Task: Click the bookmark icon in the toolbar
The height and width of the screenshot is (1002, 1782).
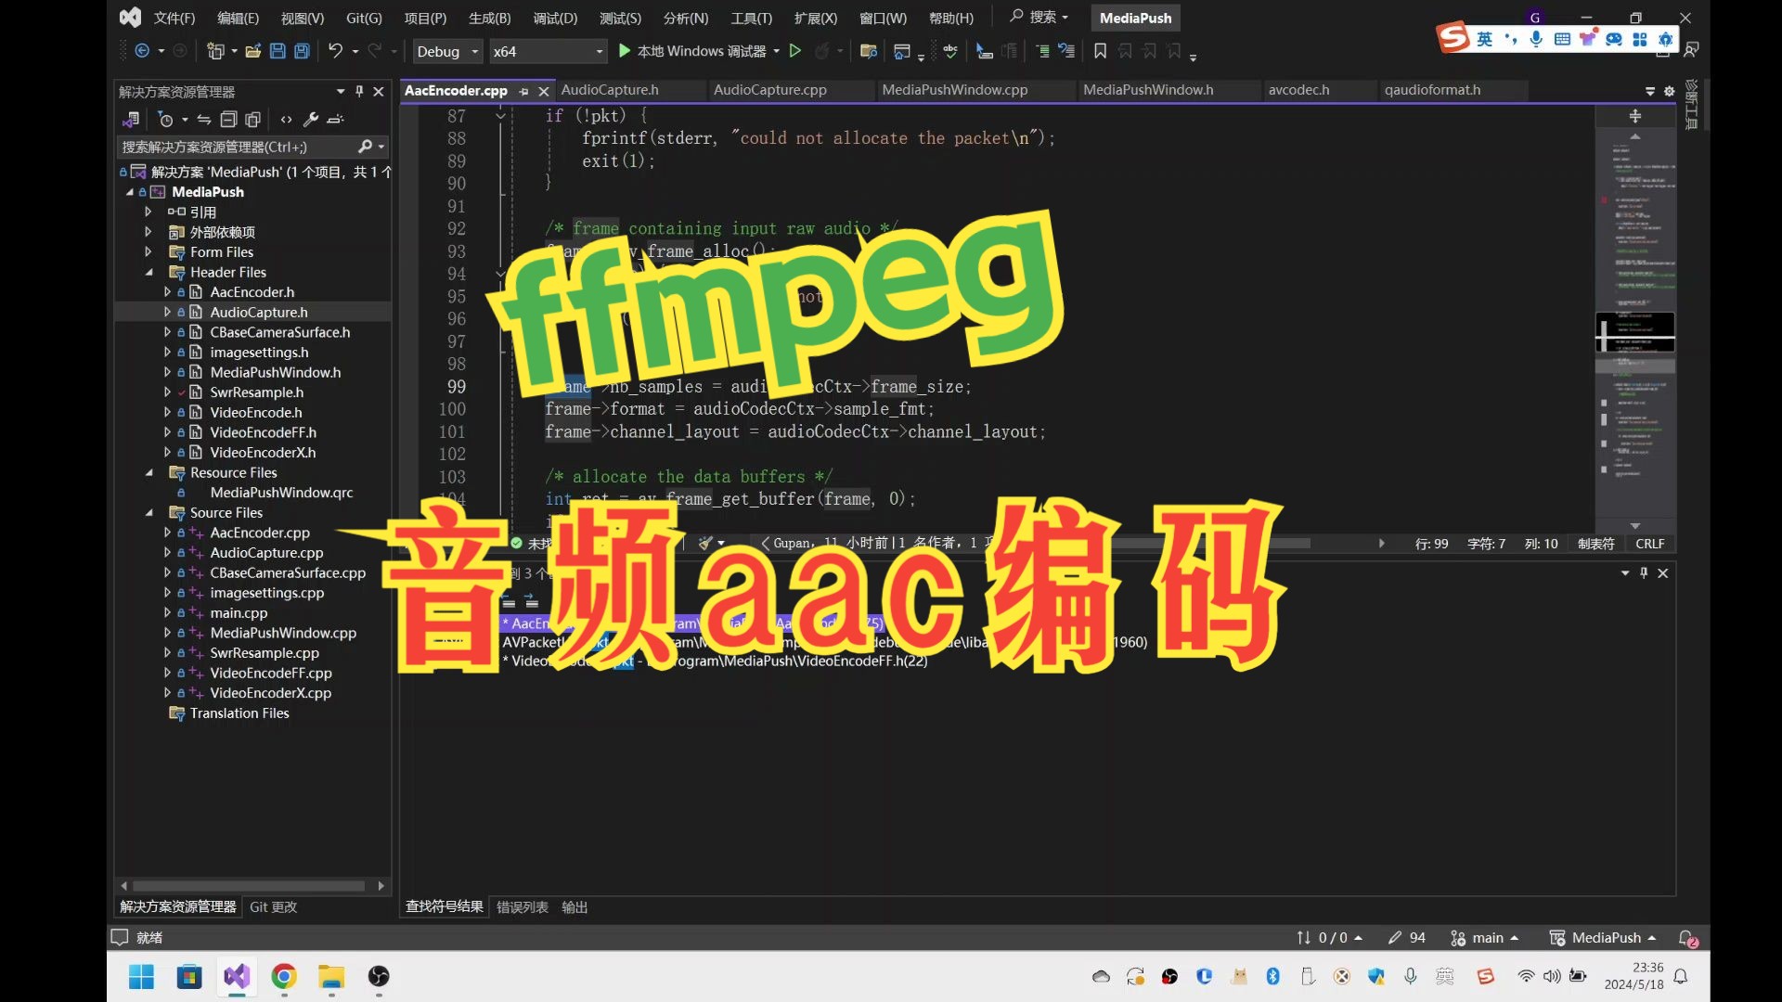Action: 1100,51
